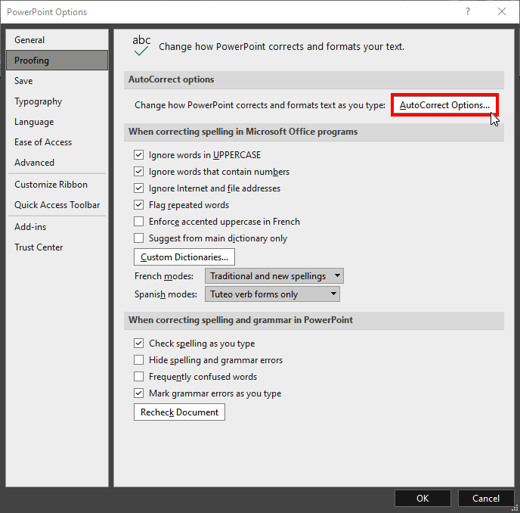Click Recheck Document button
520x513 pixels.
click(x=179, y=412)
